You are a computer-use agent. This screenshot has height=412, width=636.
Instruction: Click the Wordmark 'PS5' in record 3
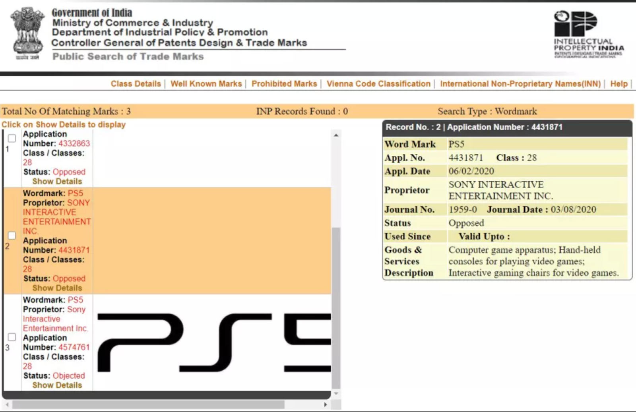click(x=76, y=300)
